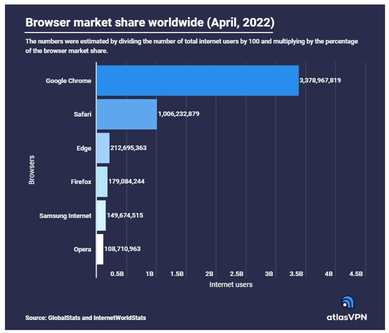This screenshot has width=389, height=333.
Task: Click the 'Google Chrome' axis label
Action: pos(69,81)
